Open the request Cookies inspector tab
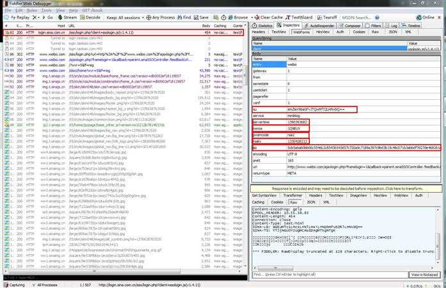 [x=359, y=32]
